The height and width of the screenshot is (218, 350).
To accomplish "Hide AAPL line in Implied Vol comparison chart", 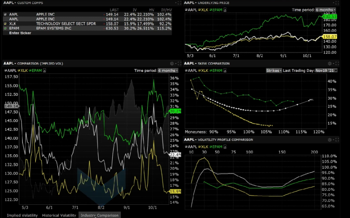I will click(x=6, y=71).
